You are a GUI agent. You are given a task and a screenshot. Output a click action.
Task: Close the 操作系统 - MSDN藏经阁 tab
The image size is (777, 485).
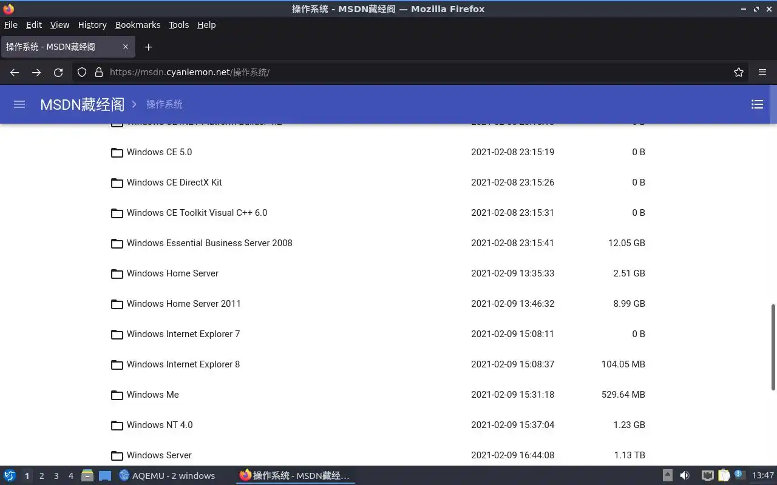point(126,47)
